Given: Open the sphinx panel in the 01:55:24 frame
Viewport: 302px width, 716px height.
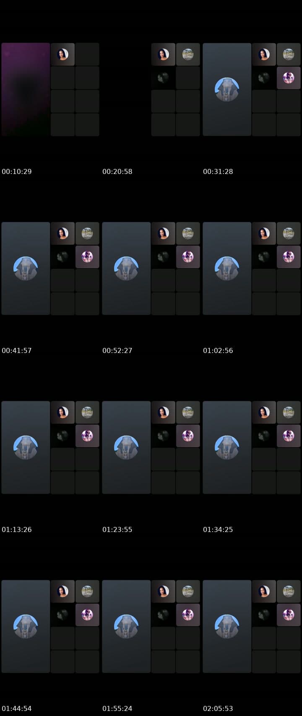Looking at the screenshot, I should (x=126, y=626).
